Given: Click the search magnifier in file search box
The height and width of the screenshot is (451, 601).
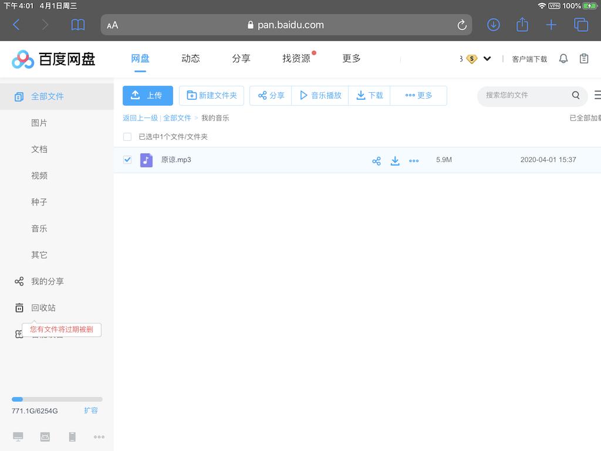Looking at the screenshot, I should click(575, 95).
